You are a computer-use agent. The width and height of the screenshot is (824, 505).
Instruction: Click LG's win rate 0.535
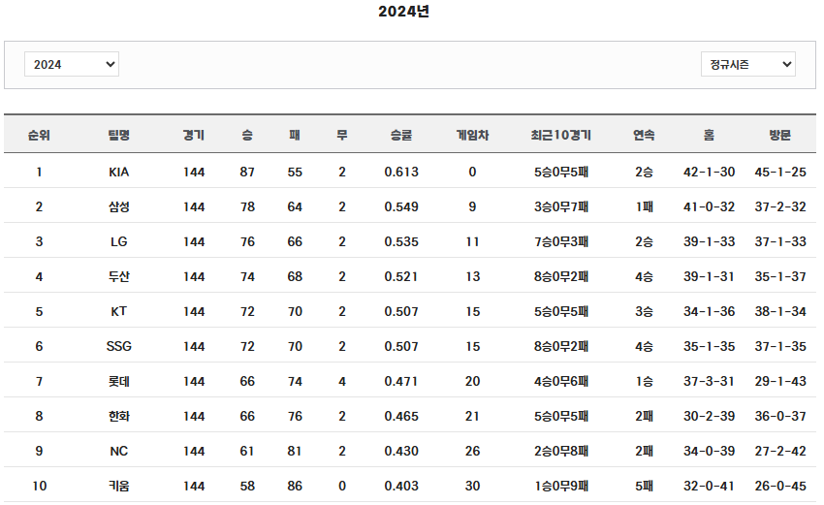pos(401,241)
